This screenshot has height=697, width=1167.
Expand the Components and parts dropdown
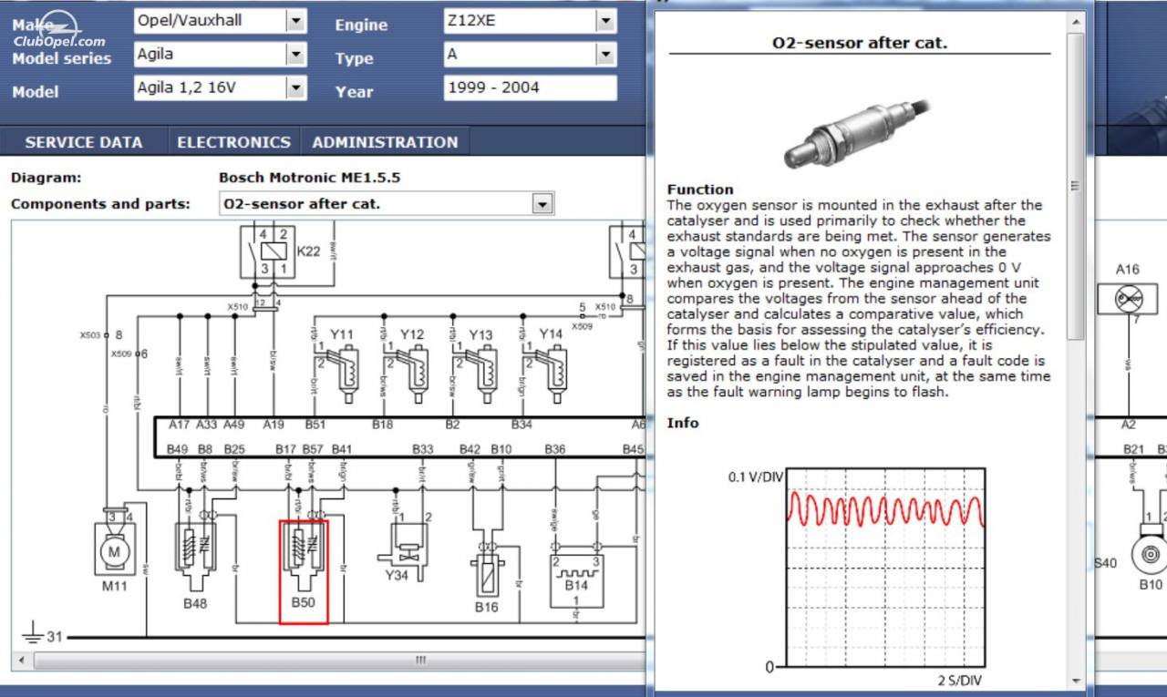coord(542,204)
